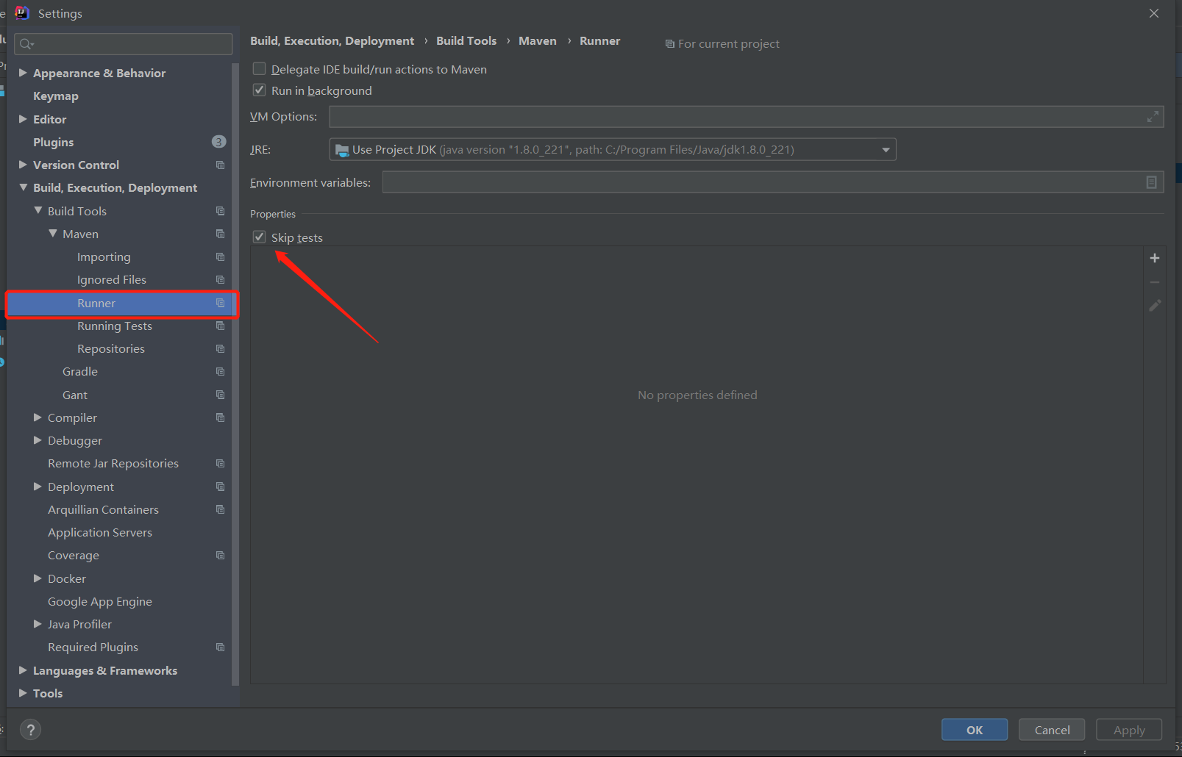Expand the VM Options field icon
This screenshot has width=1182, height=757.
(1153, 117)
